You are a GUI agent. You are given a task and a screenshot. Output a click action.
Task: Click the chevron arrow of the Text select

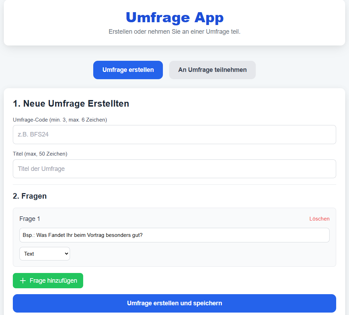66,254
